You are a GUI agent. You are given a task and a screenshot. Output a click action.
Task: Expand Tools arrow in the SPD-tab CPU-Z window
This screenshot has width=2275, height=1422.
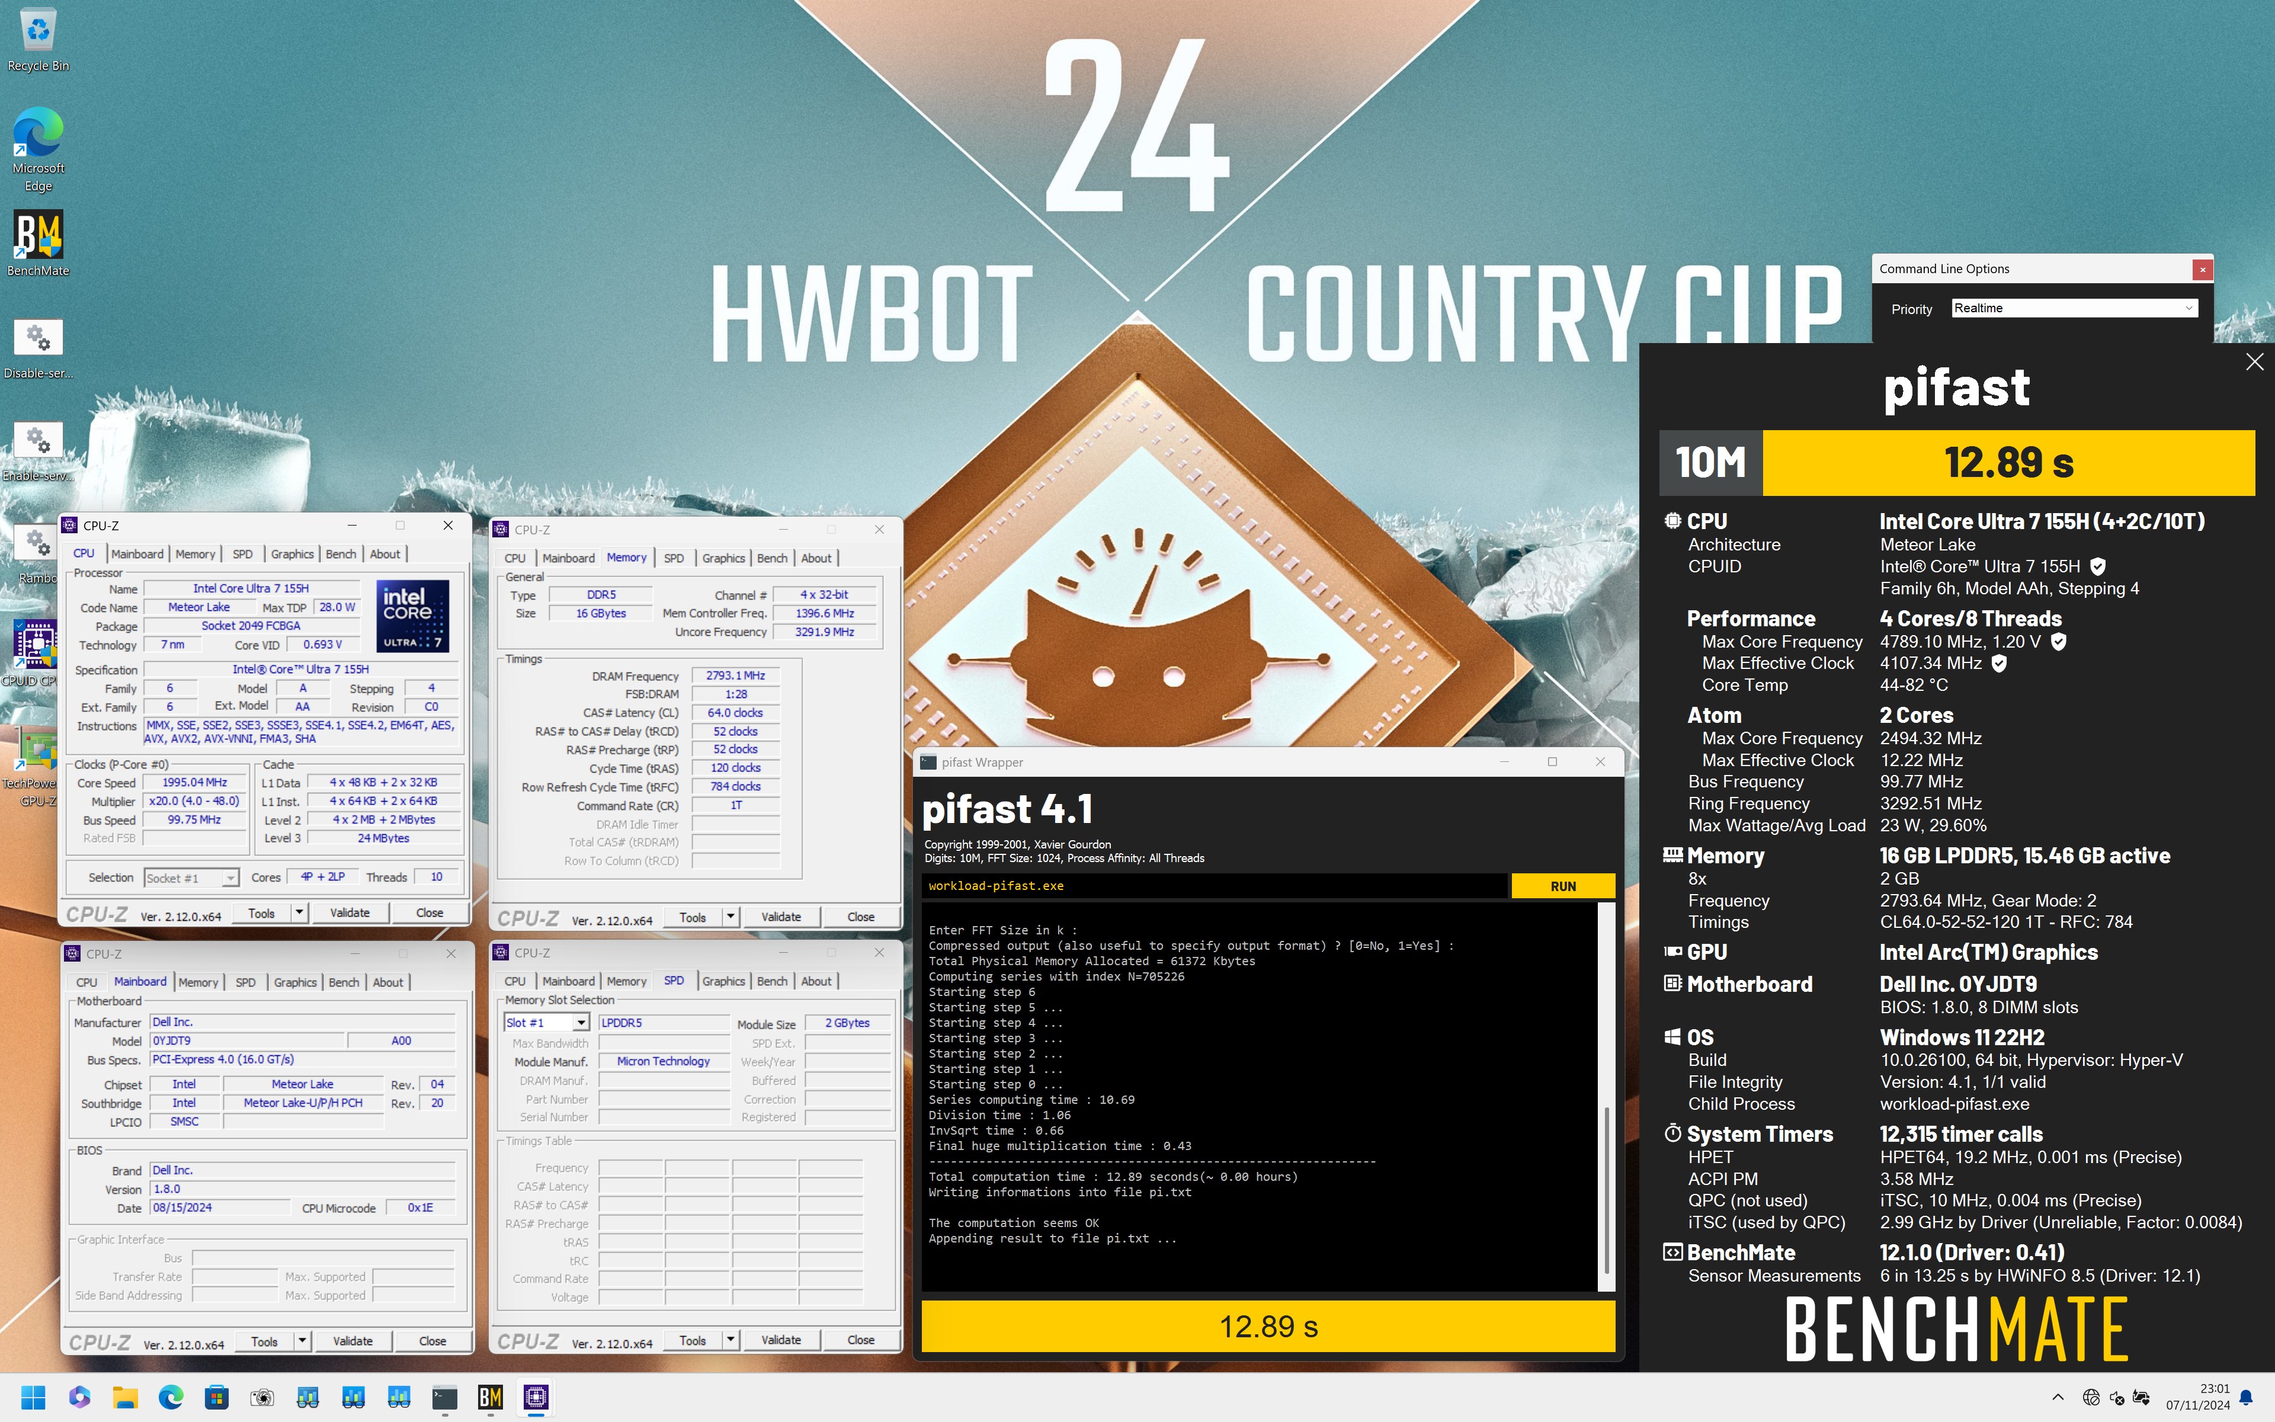tap(730, 1339)
